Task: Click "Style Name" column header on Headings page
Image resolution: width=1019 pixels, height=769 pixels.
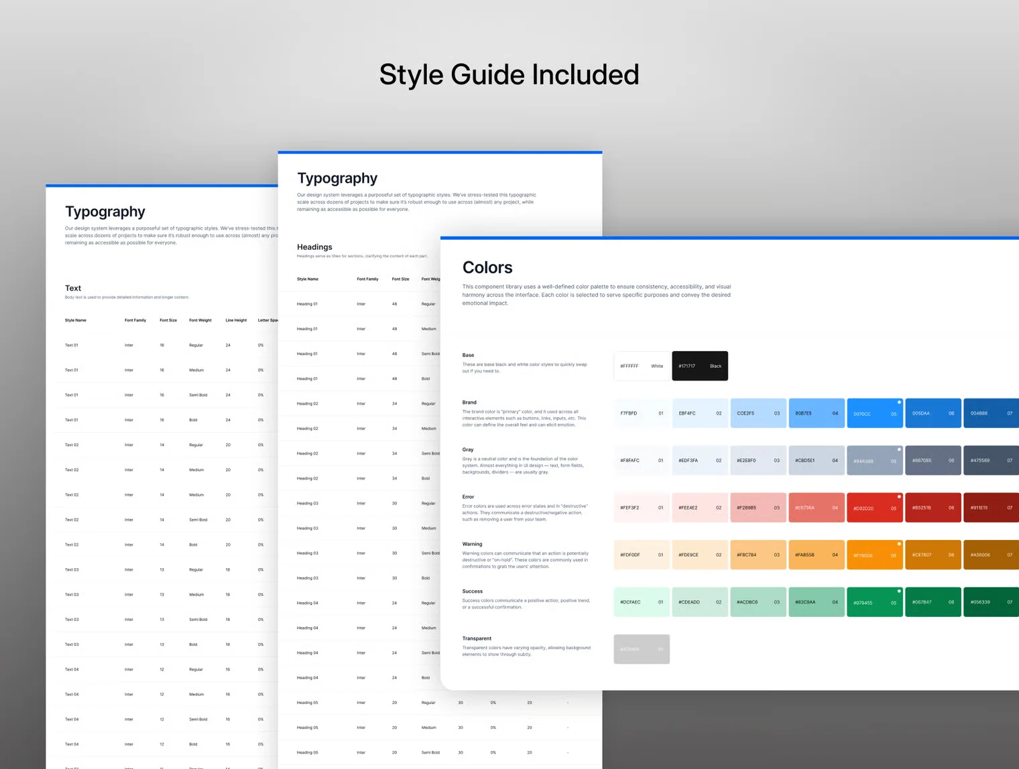Action: tap(308, 279)
